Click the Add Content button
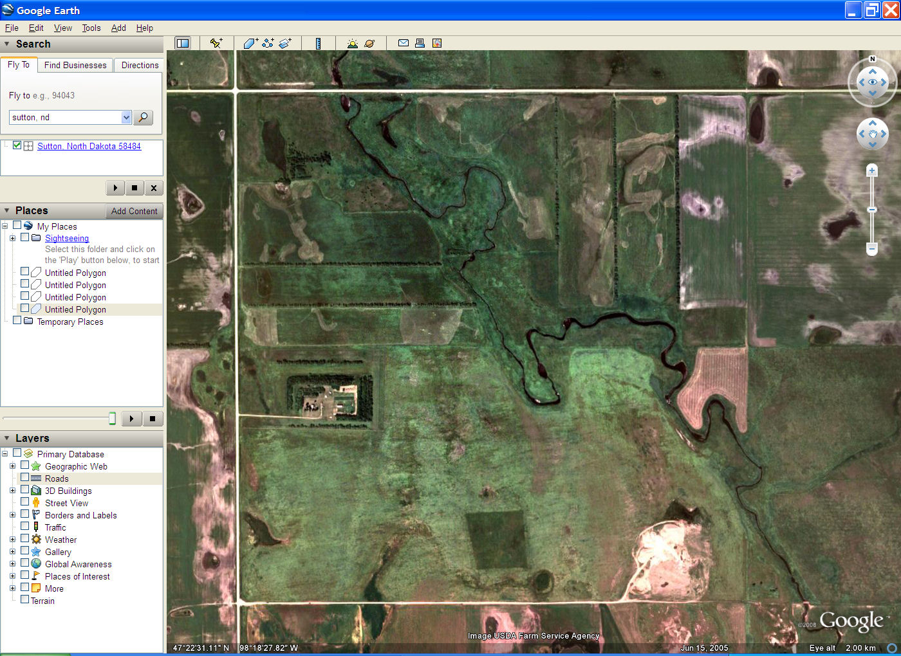The image size is (901, 656). 134,211
